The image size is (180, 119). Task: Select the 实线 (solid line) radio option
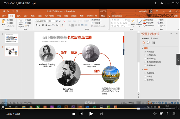coord(145,76)
